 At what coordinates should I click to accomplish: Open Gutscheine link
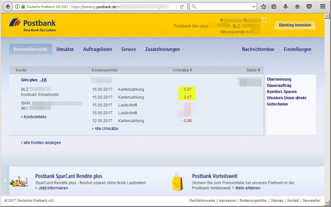[277, 104]
